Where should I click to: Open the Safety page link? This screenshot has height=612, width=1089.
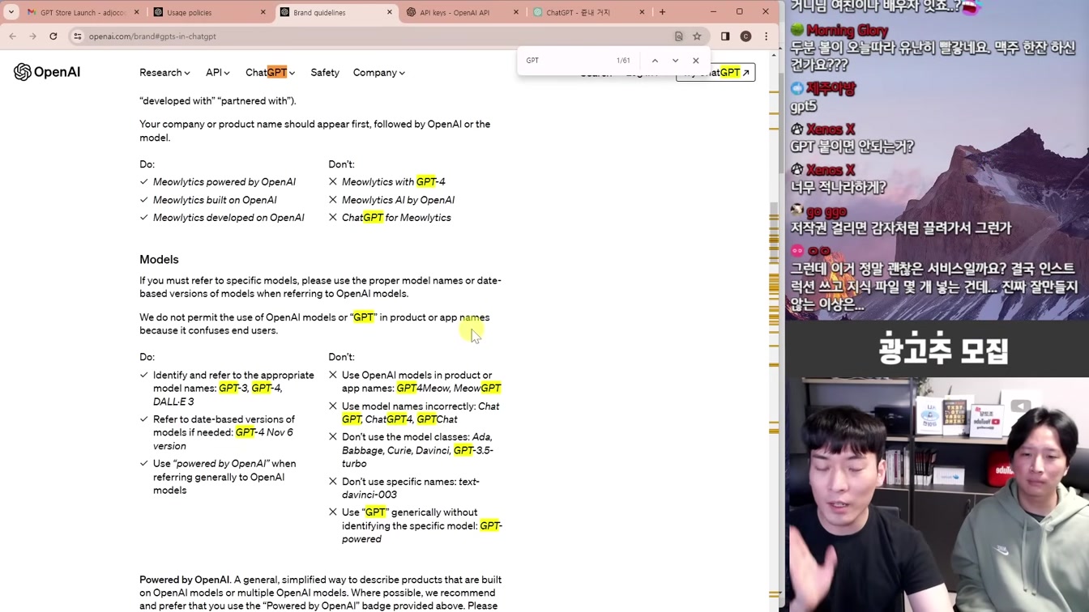(x=325, y=73)
